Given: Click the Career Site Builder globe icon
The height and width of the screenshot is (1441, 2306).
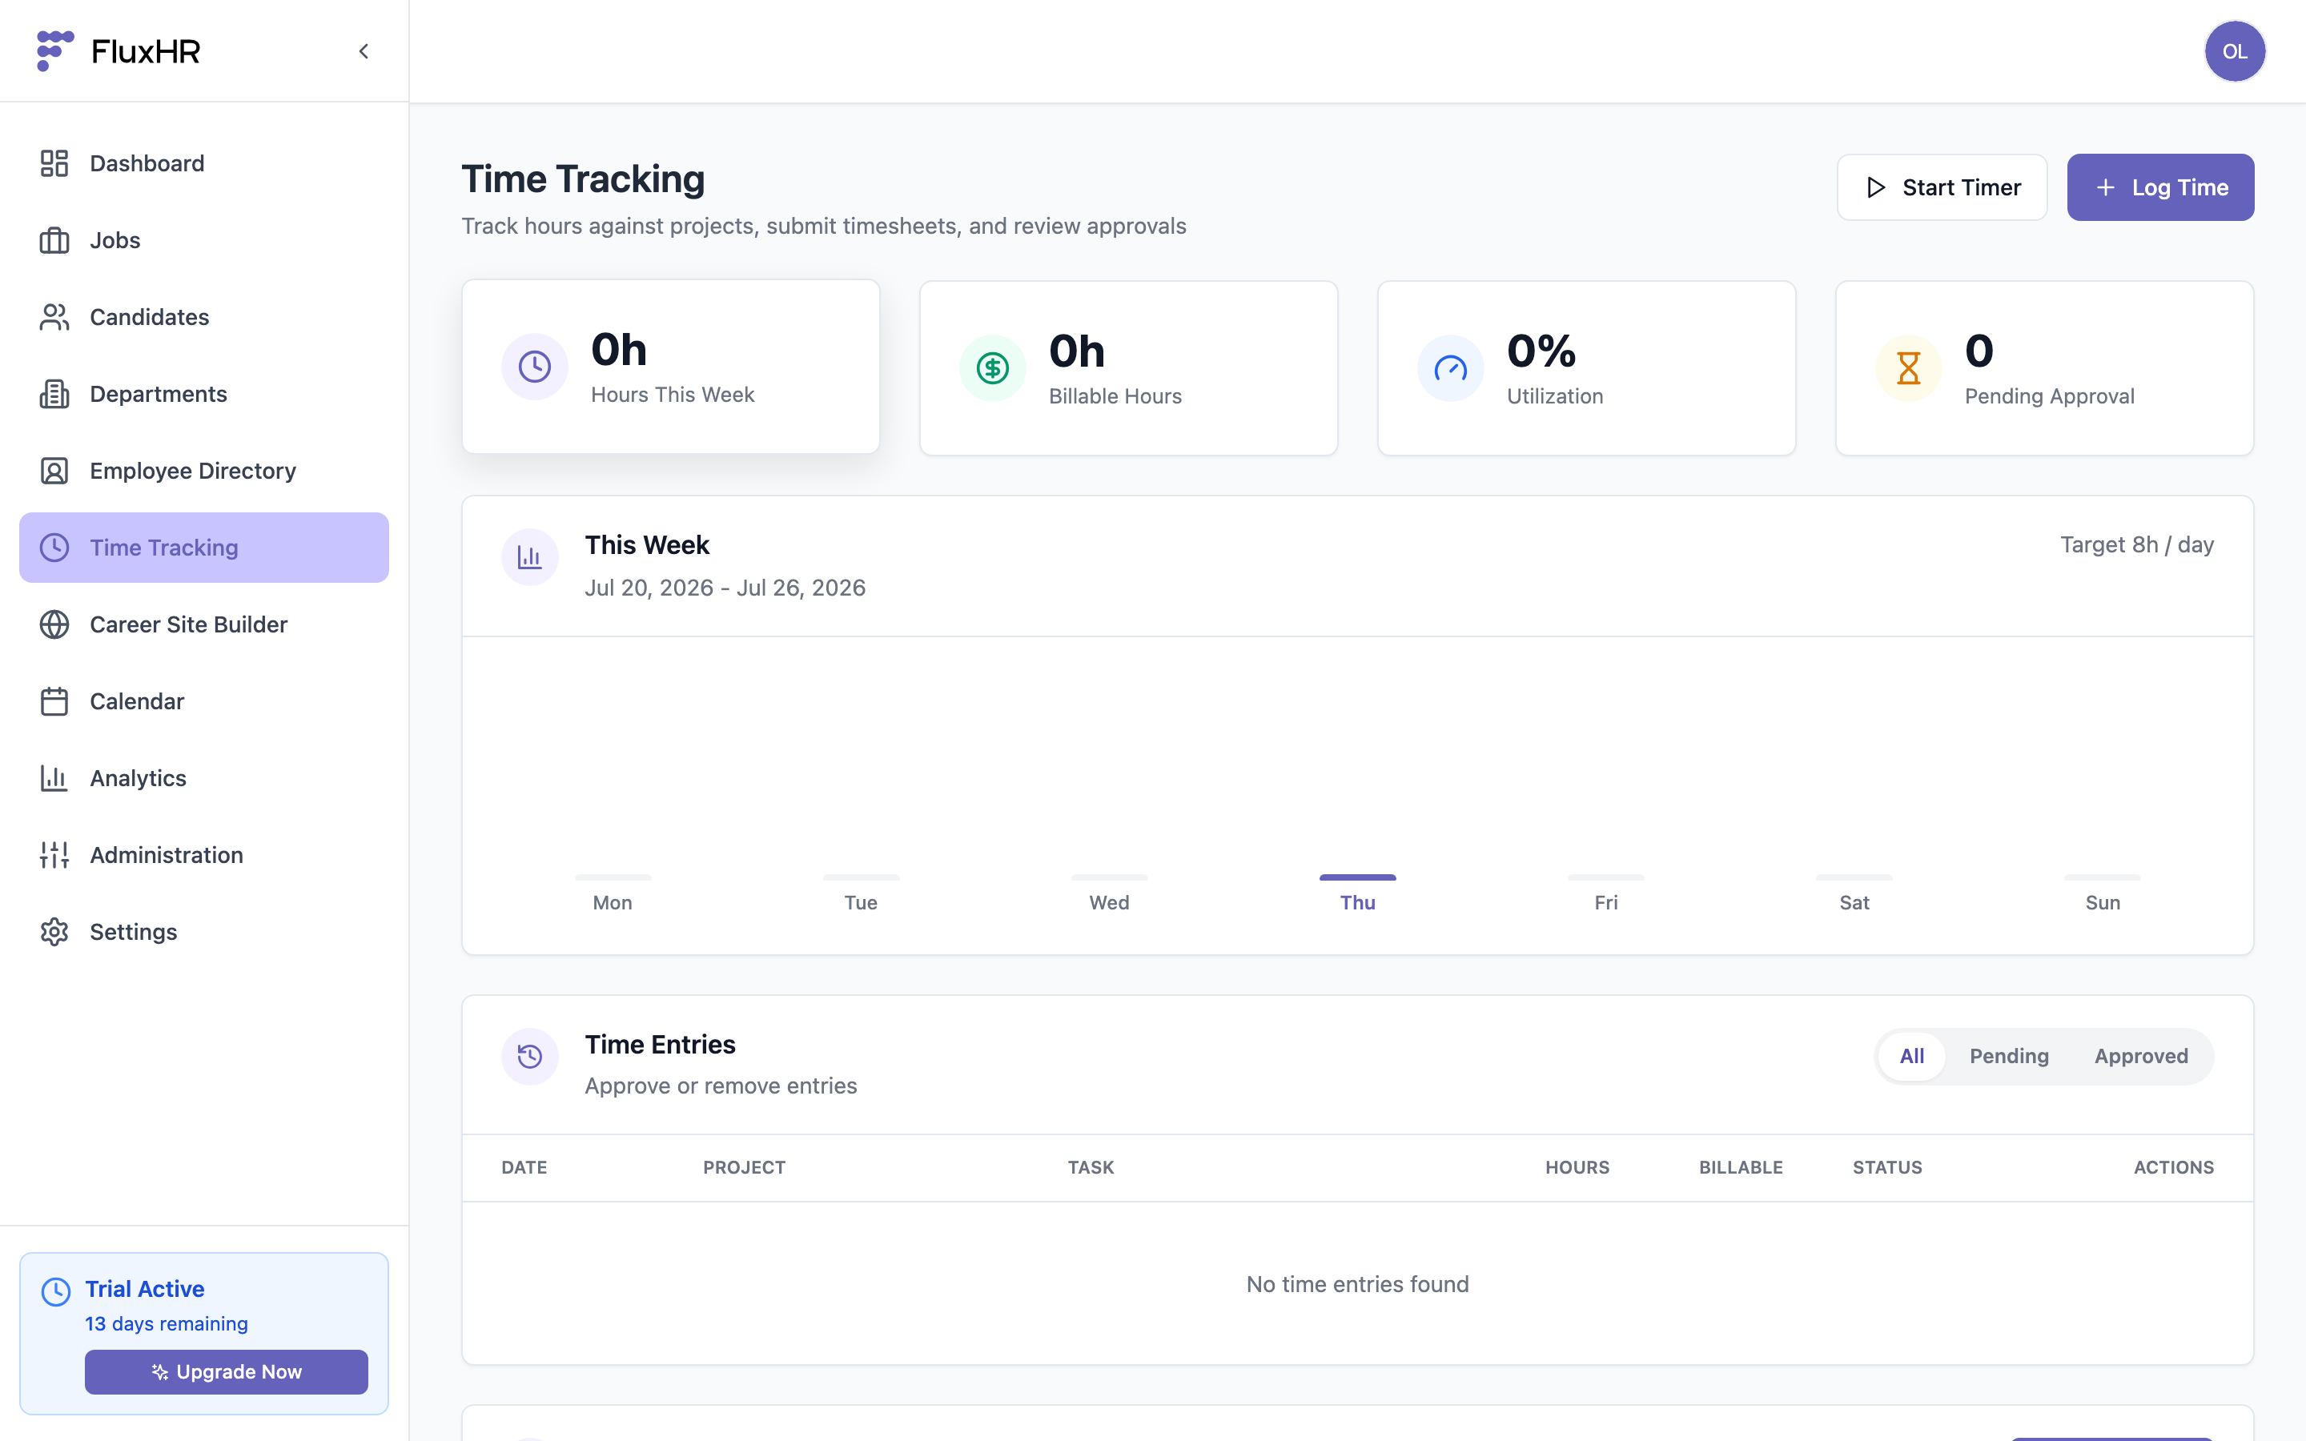Looking at the screenshot, I should (x=54, y=624).
